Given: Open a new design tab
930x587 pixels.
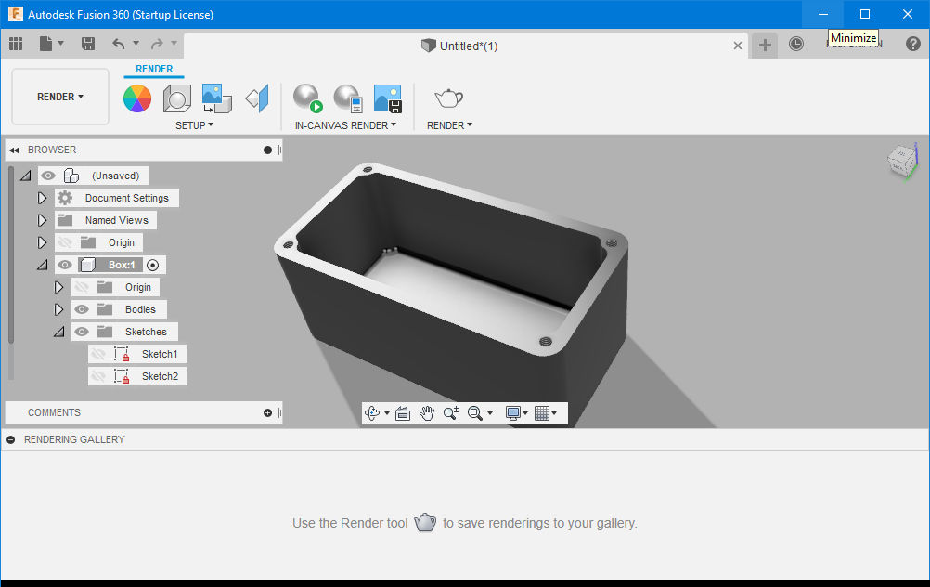Looking at the screenshot, I should tap(765, 45).
